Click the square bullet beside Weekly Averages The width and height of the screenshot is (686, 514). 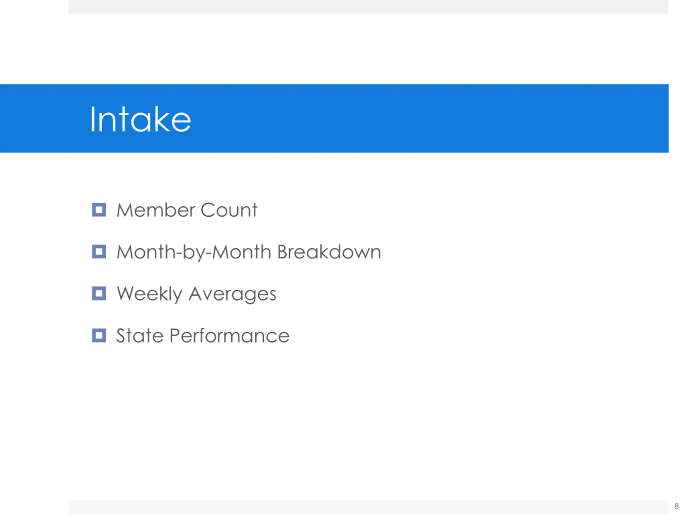(x=99, y=293)
